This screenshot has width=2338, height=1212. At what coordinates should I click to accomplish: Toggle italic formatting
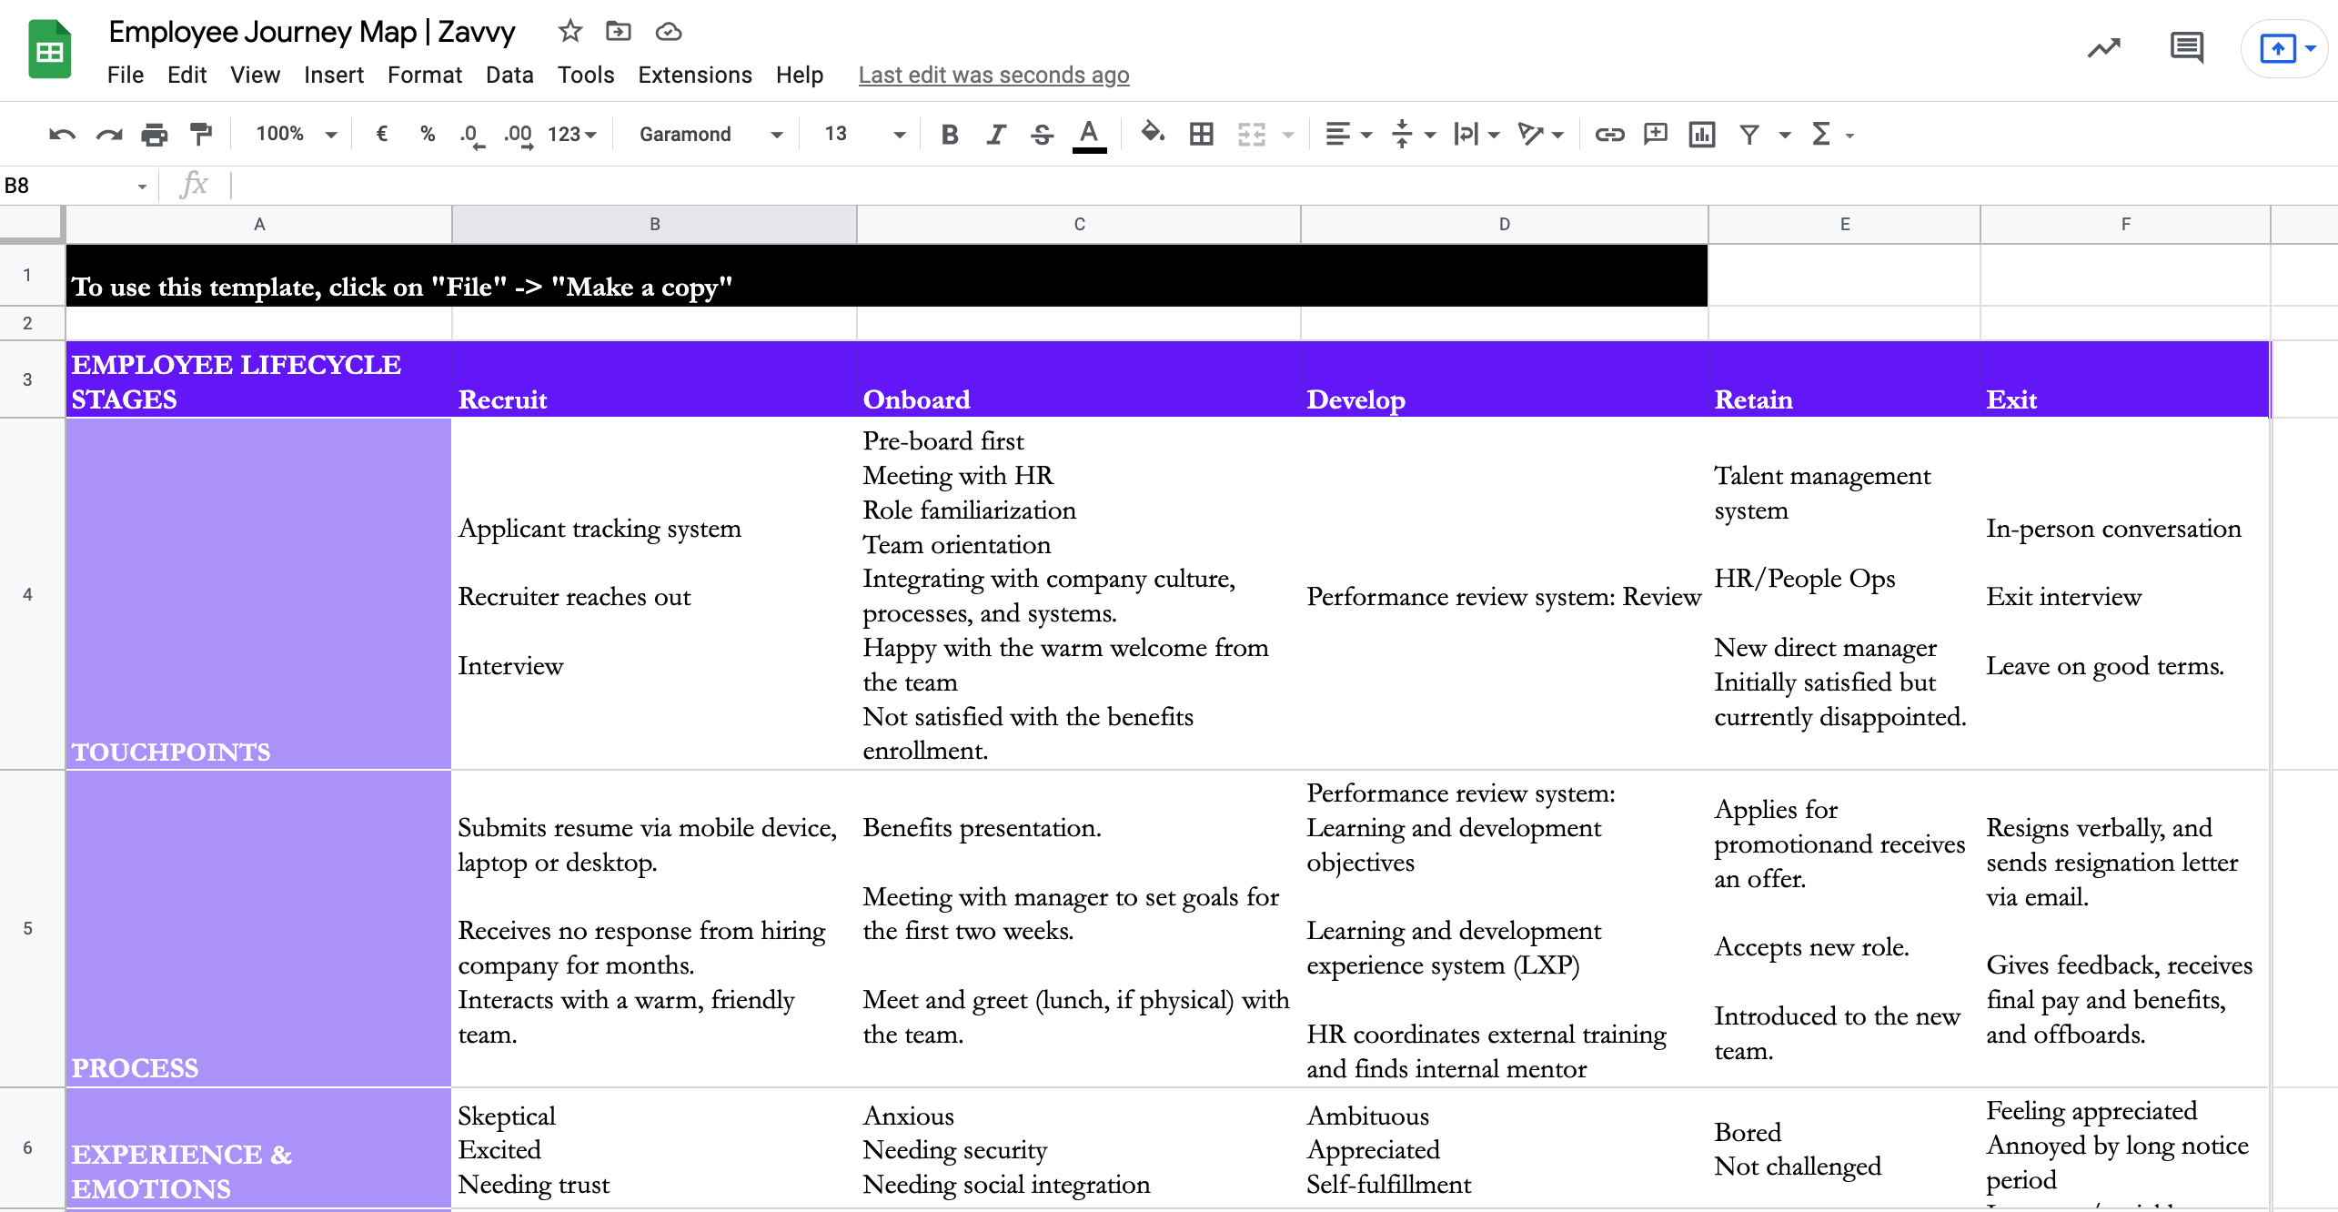pyautogui.click(x=995, y=135)
